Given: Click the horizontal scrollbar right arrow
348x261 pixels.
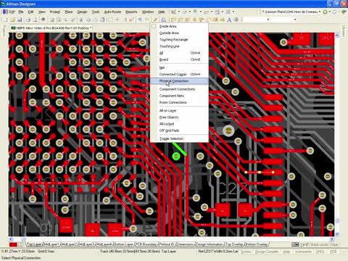Looking at the screenshot, I should (x=332, y=239).
